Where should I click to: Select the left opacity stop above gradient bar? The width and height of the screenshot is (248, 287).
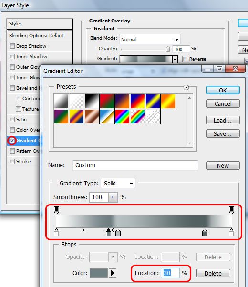[x=57, y=210]
